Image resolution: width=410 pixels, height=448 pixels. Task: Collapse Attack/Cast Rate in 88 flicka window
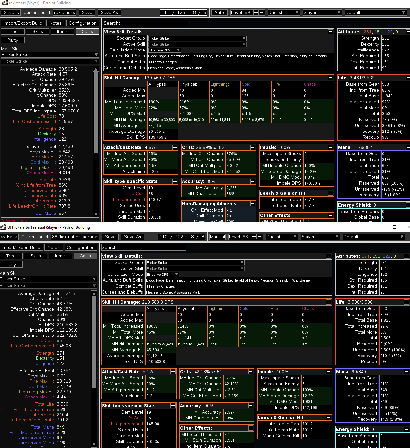coord(173,372)
